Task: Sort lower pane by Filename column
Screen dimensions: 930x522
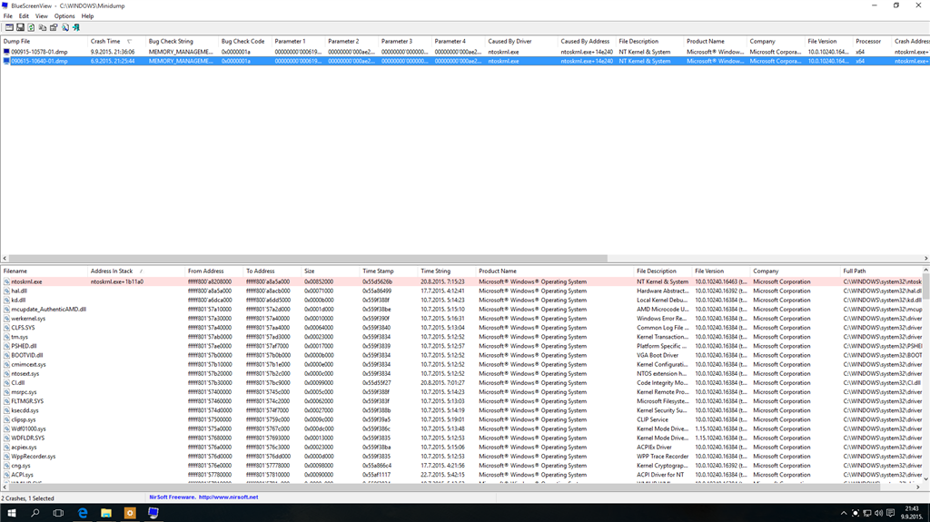Action: pos(44,271)
